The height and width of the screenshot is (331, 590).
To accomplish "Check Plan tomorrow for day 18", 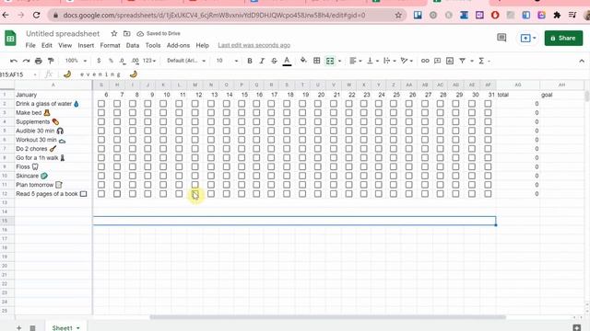I will [287, 185].
